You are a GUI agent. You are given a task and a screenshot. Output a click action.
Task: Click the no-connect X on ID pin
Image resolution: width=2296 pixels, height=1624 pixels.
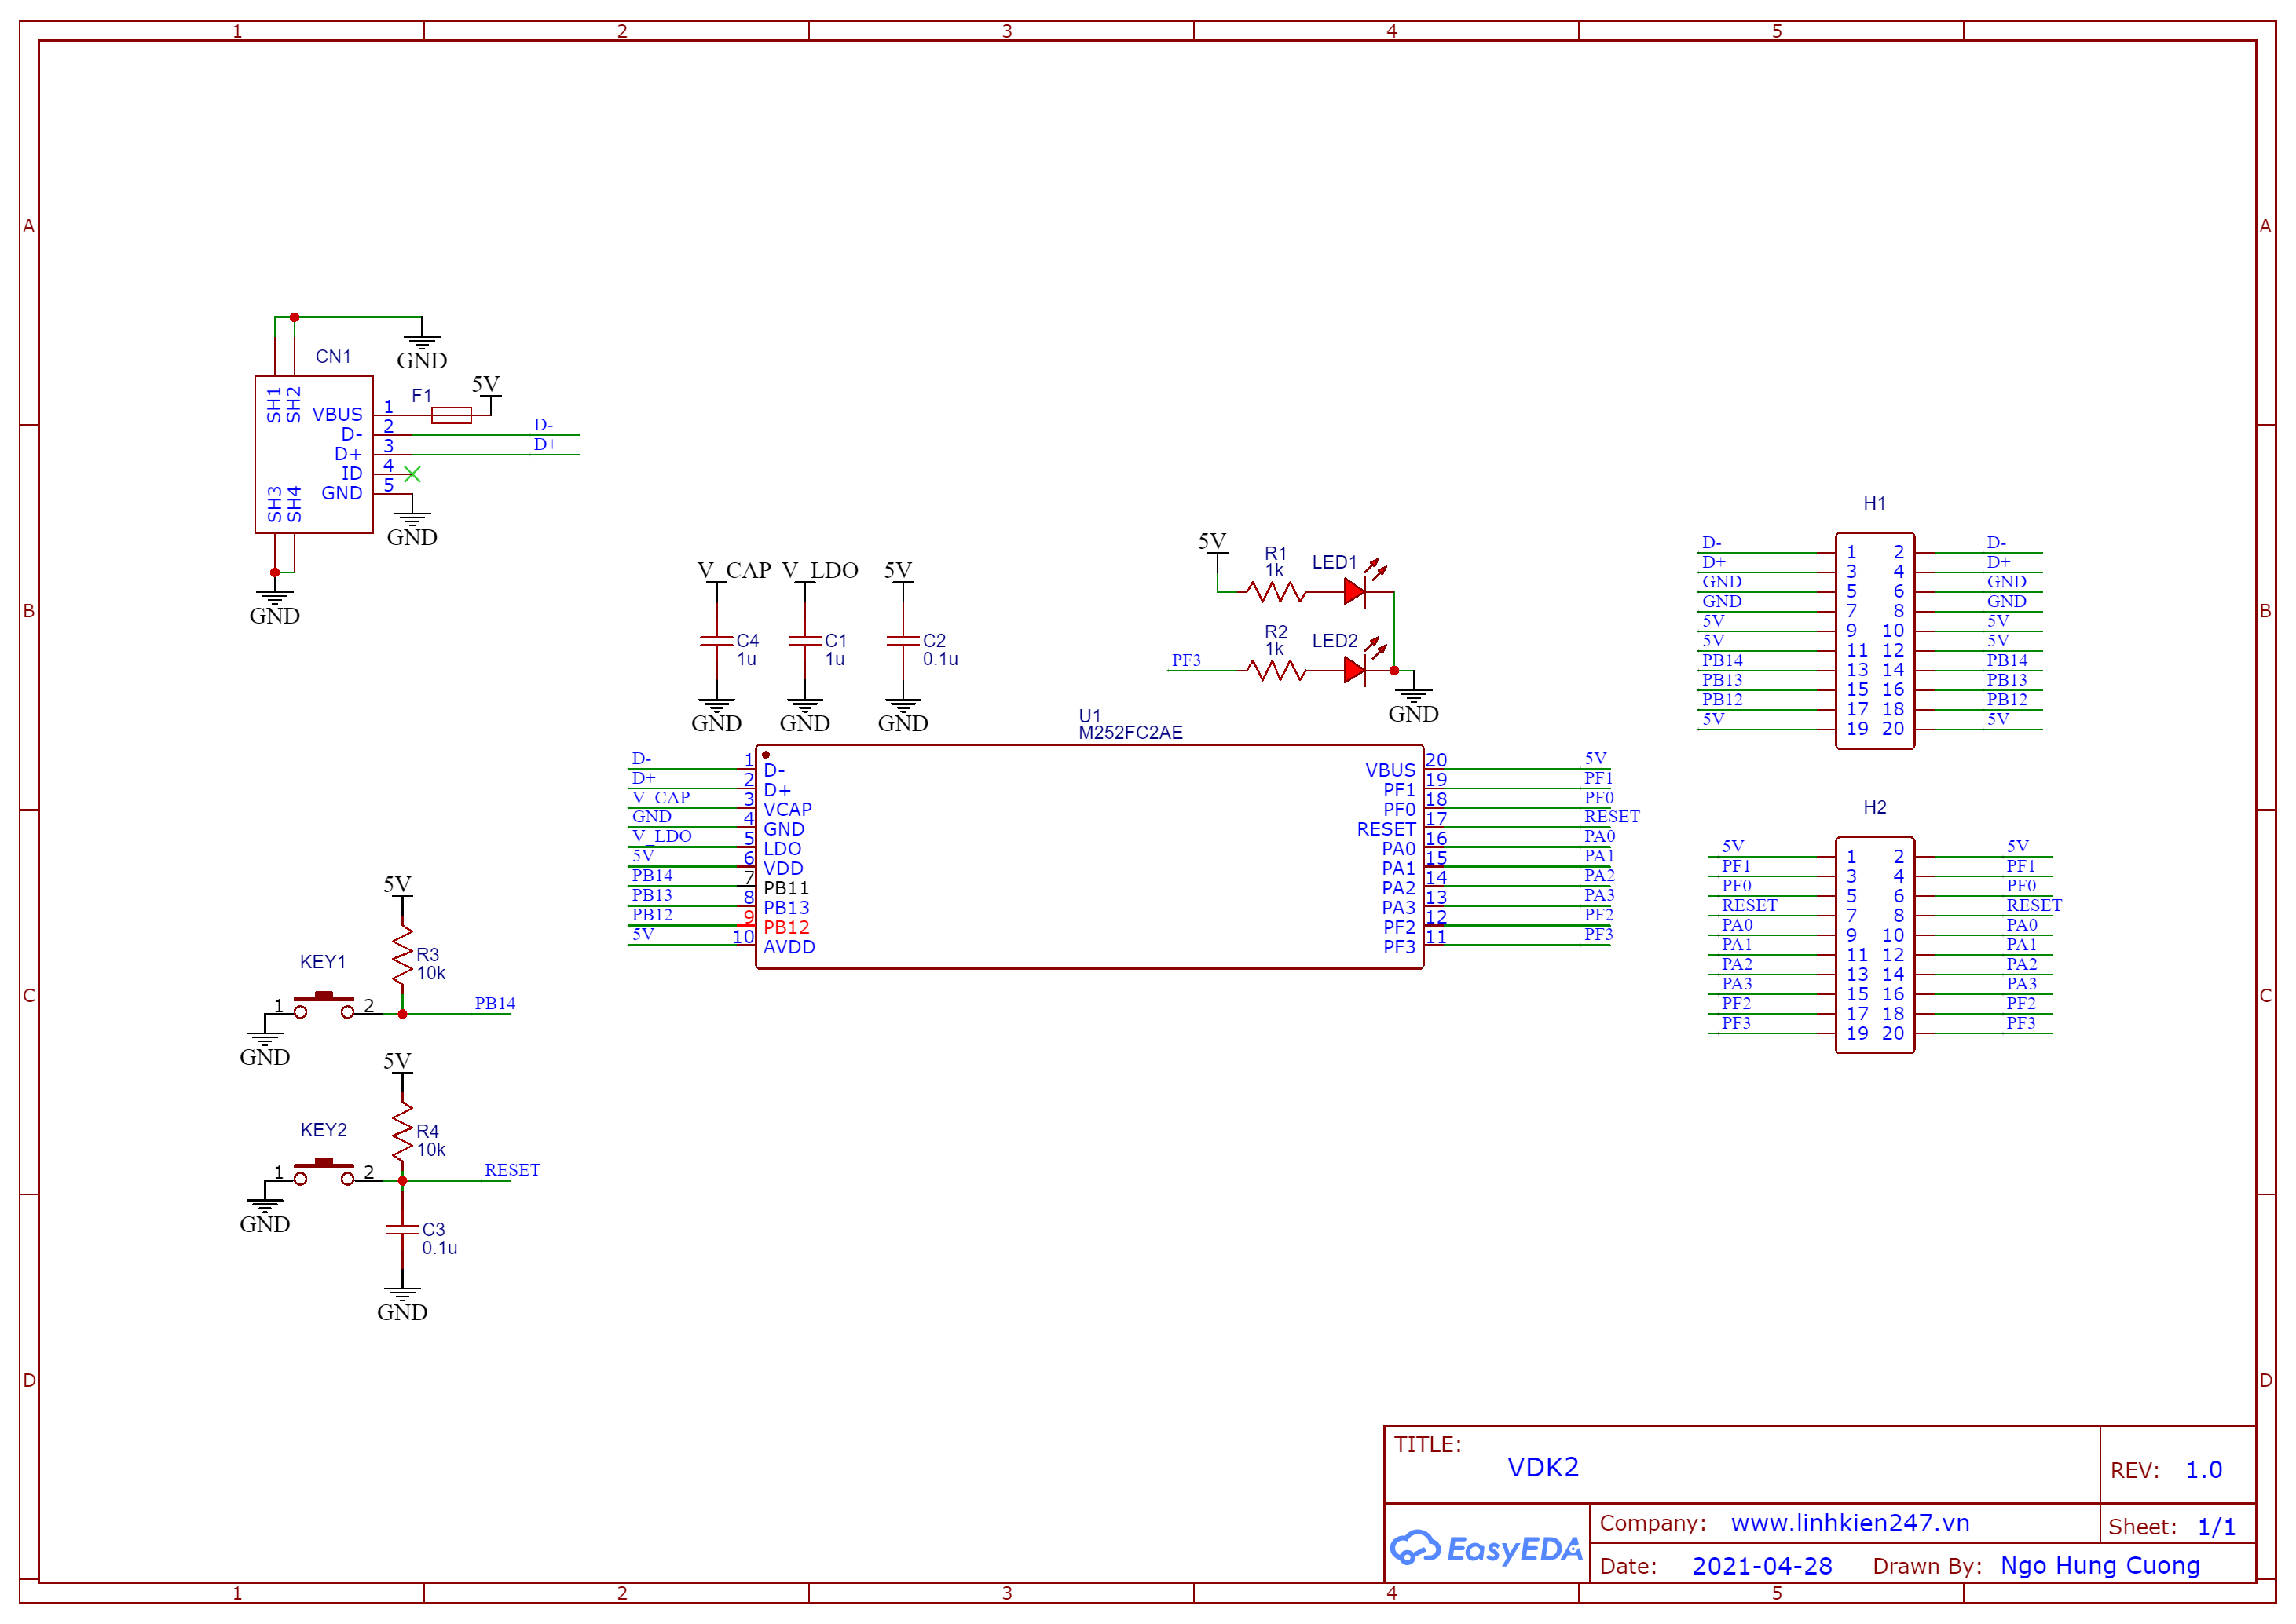click(412, 474)
